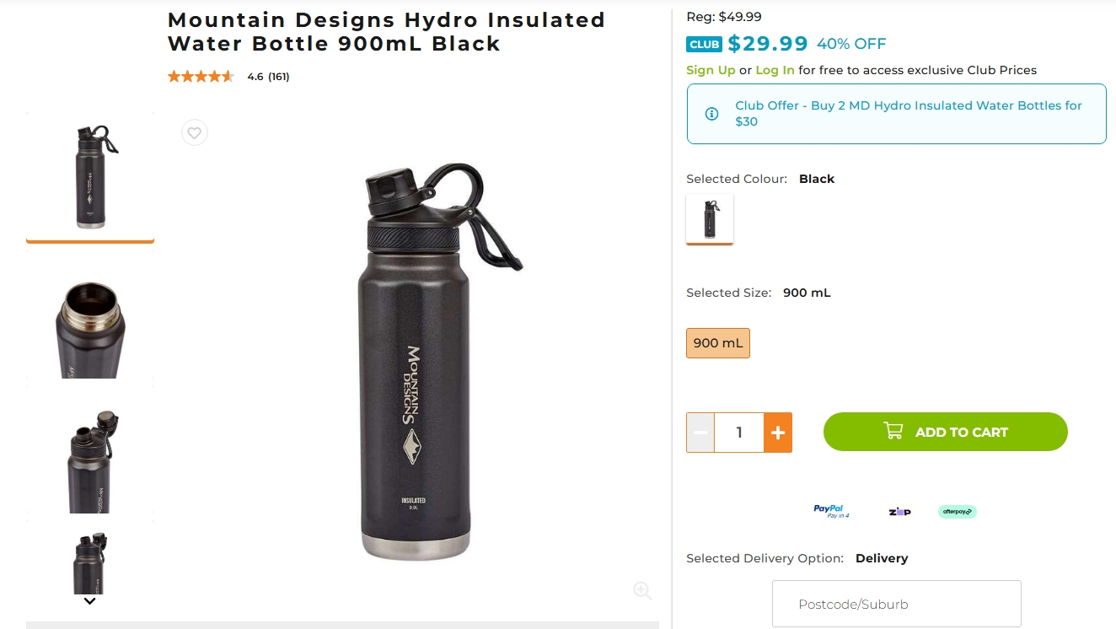Decrease quantity with minus button
1116x629 pixels.
(x=700, y=433)
